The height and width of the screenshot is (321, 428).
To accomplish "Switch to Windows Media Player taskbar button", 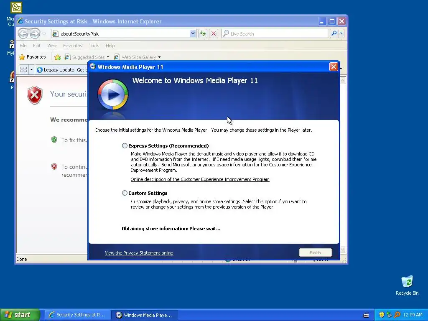I will tap(145, 315).
